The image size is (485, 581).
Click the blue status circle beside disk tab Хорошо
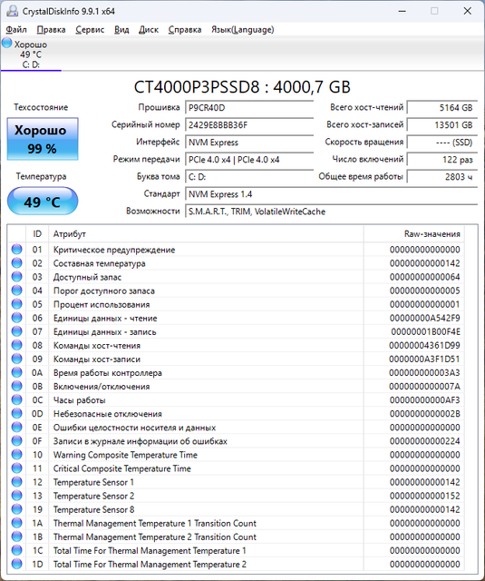(6, 43)
